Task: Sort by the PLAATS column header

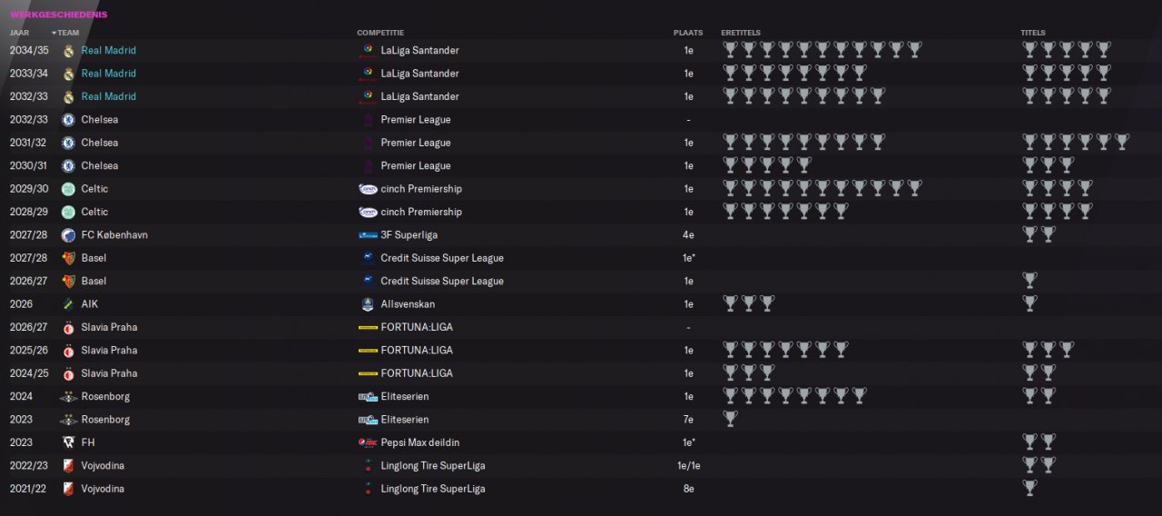Action: [x=688, y=33]
